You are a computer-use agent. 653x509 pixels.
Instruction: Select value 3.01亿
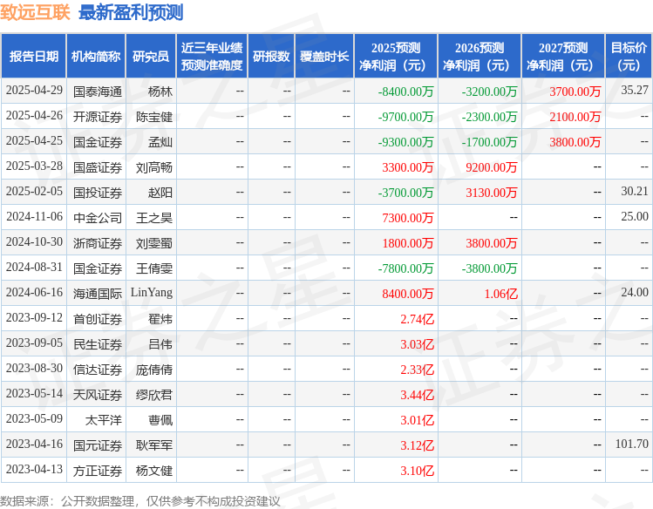(418, 420)
